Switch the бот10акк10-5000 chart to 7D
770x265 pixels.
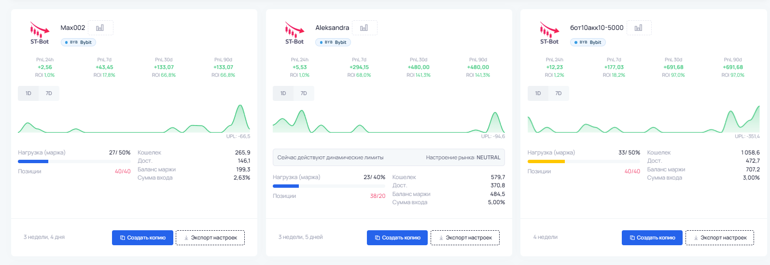(x=559, y=94)
